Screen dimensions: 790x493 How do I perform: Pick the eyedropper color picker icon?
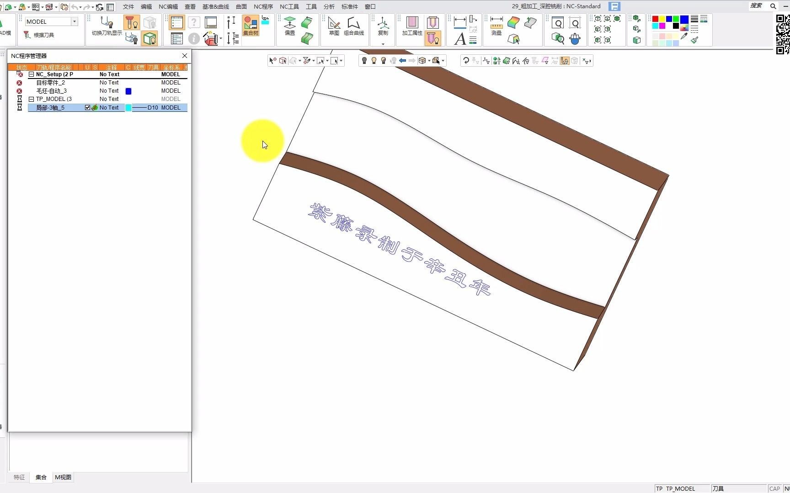click(684, 37)
